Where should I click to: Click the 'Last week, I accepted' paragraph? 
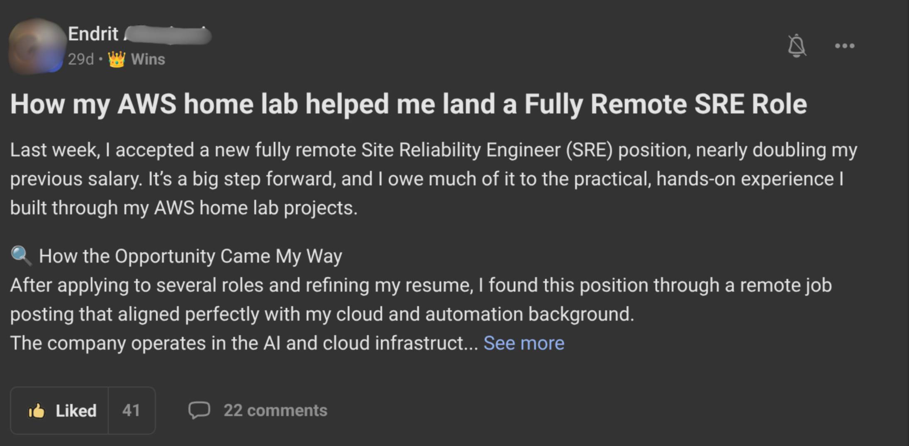[x=434, y=150]
